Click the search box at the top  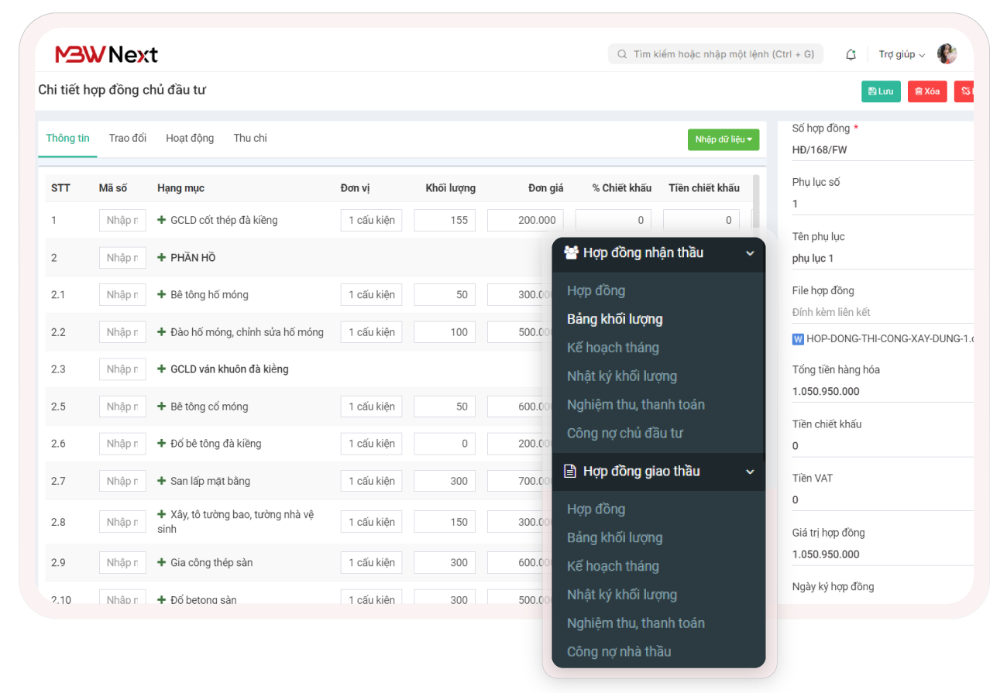tap(716, 54)
